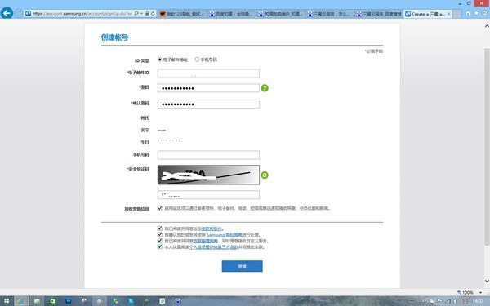Toggle the terms and conditions agreement checkbox
Image resolution: width=490 pixels, height=306 pixels.
160,228
